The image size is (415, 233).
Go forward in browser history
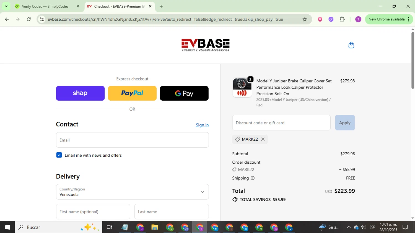point(18,19)
